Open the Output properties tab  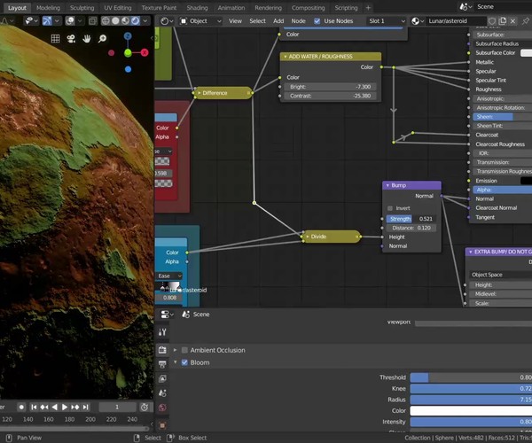click(x=162, y=364)
